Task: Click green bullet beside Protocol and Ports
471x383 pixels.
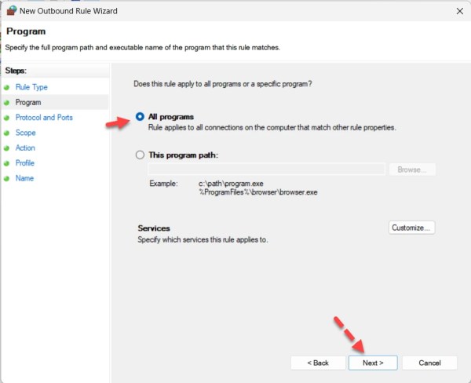Action: [7, 118]
